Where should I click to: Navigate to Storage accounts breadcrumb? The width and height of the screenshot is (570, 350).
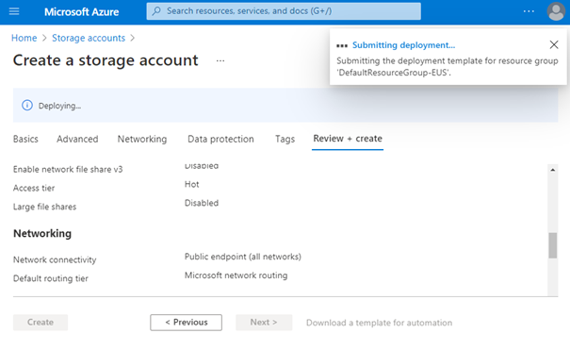[x=89, y=38]
